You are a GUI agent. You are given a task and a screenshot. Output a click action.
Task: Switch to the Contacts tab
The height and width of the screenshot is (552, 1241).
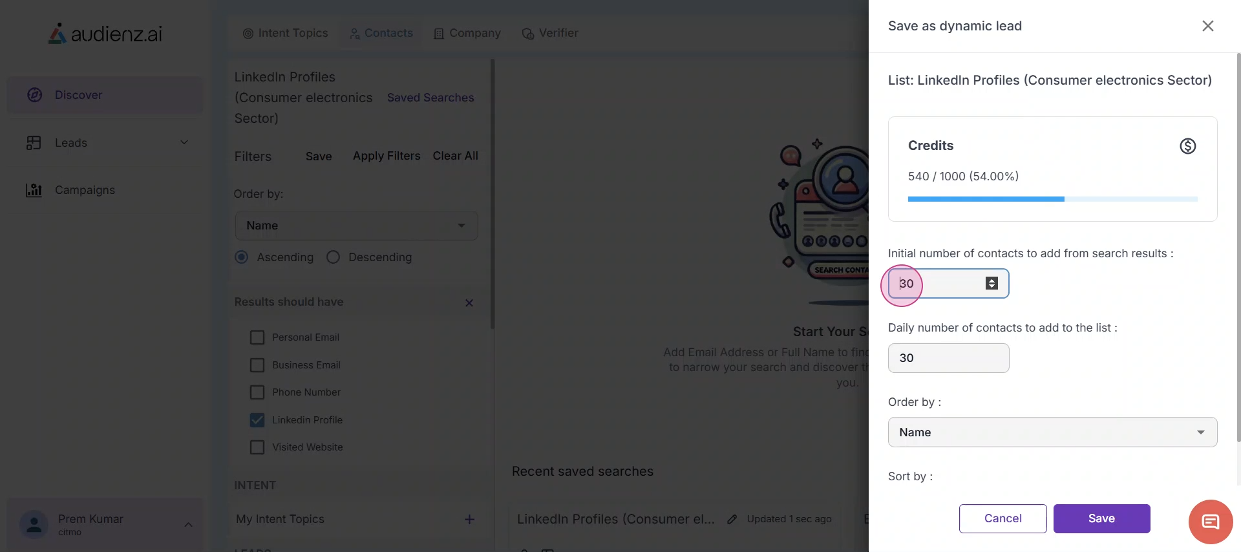coord(381,33)
